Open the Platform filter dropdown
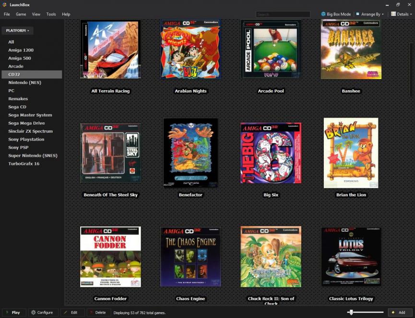The image size is (415, 318). click(x=18, y=31)
